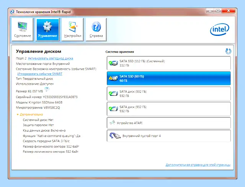Click Кэш данных диска: Включено text

[x=44, y=131]
